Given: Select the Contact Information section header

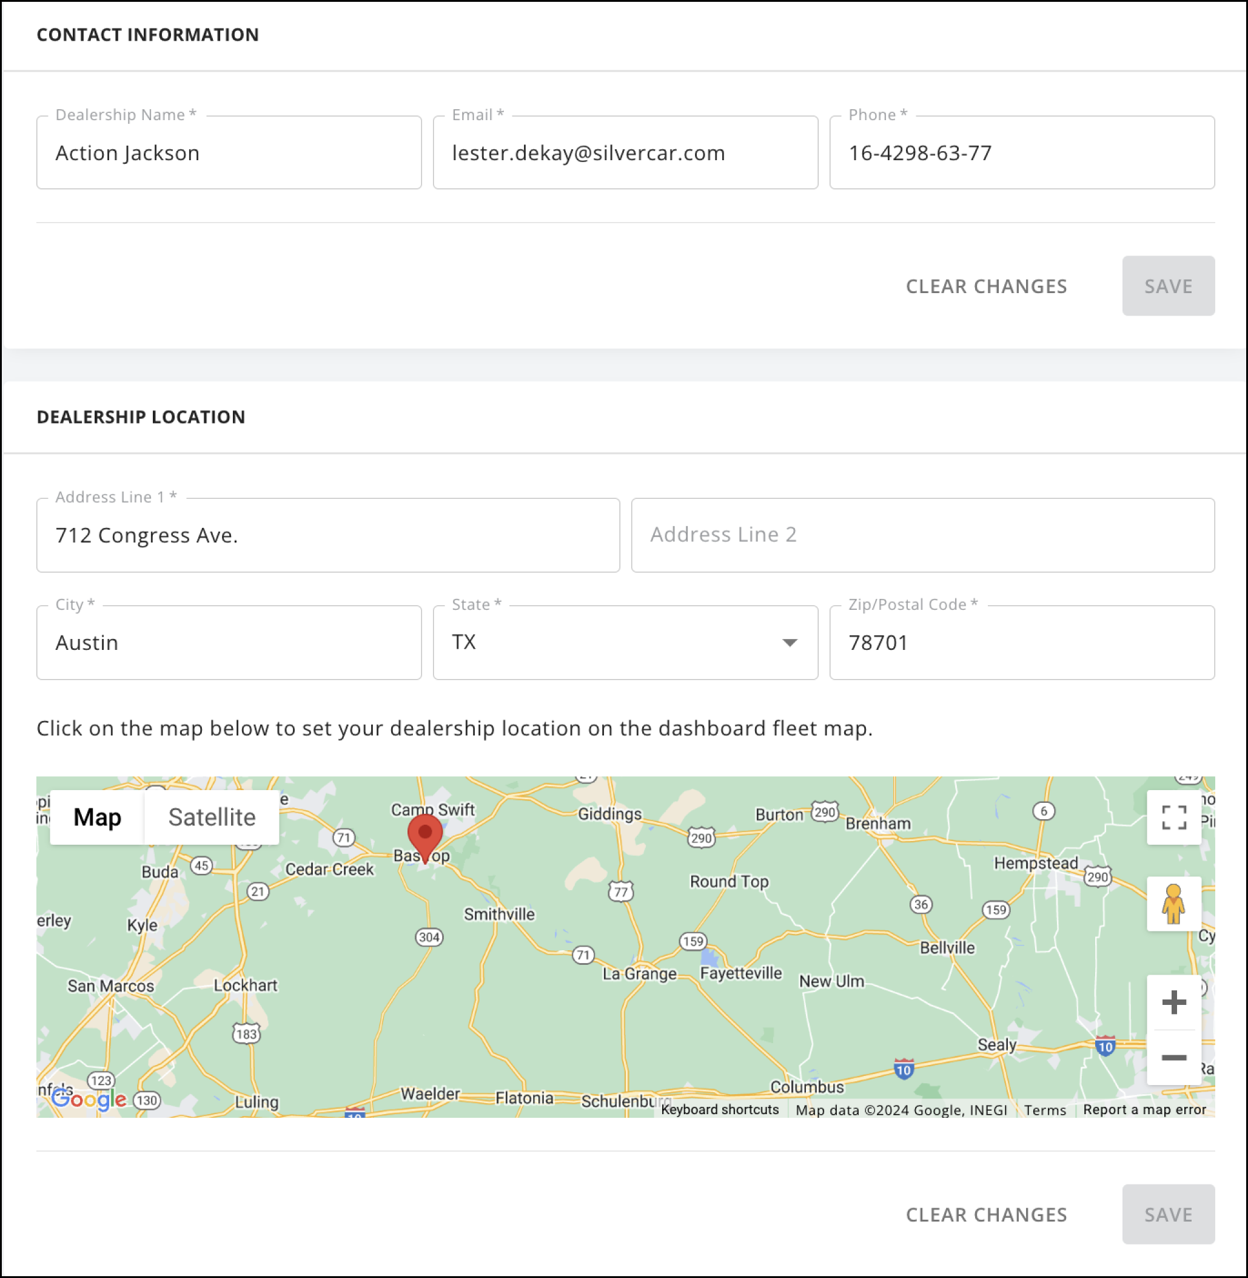Looking at the screenshot, I should (x=147, y=35).
